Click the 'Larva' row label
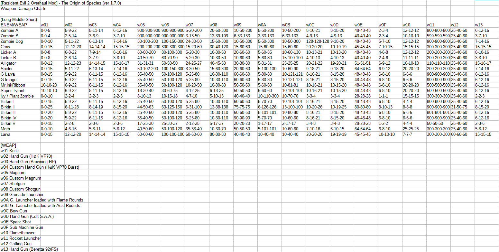The width and height of the screenshot is (499, 252). (20, 134)
